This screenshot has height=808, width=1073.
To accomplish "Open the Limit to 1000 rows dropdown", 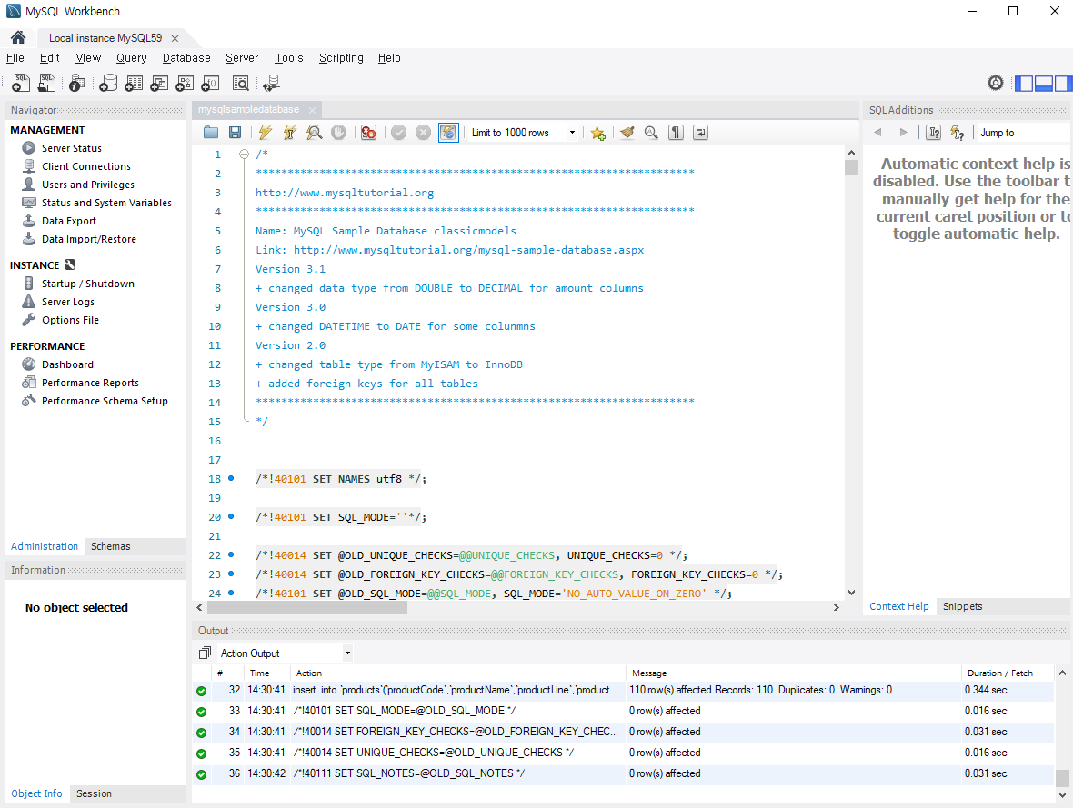I will [524, 133].
